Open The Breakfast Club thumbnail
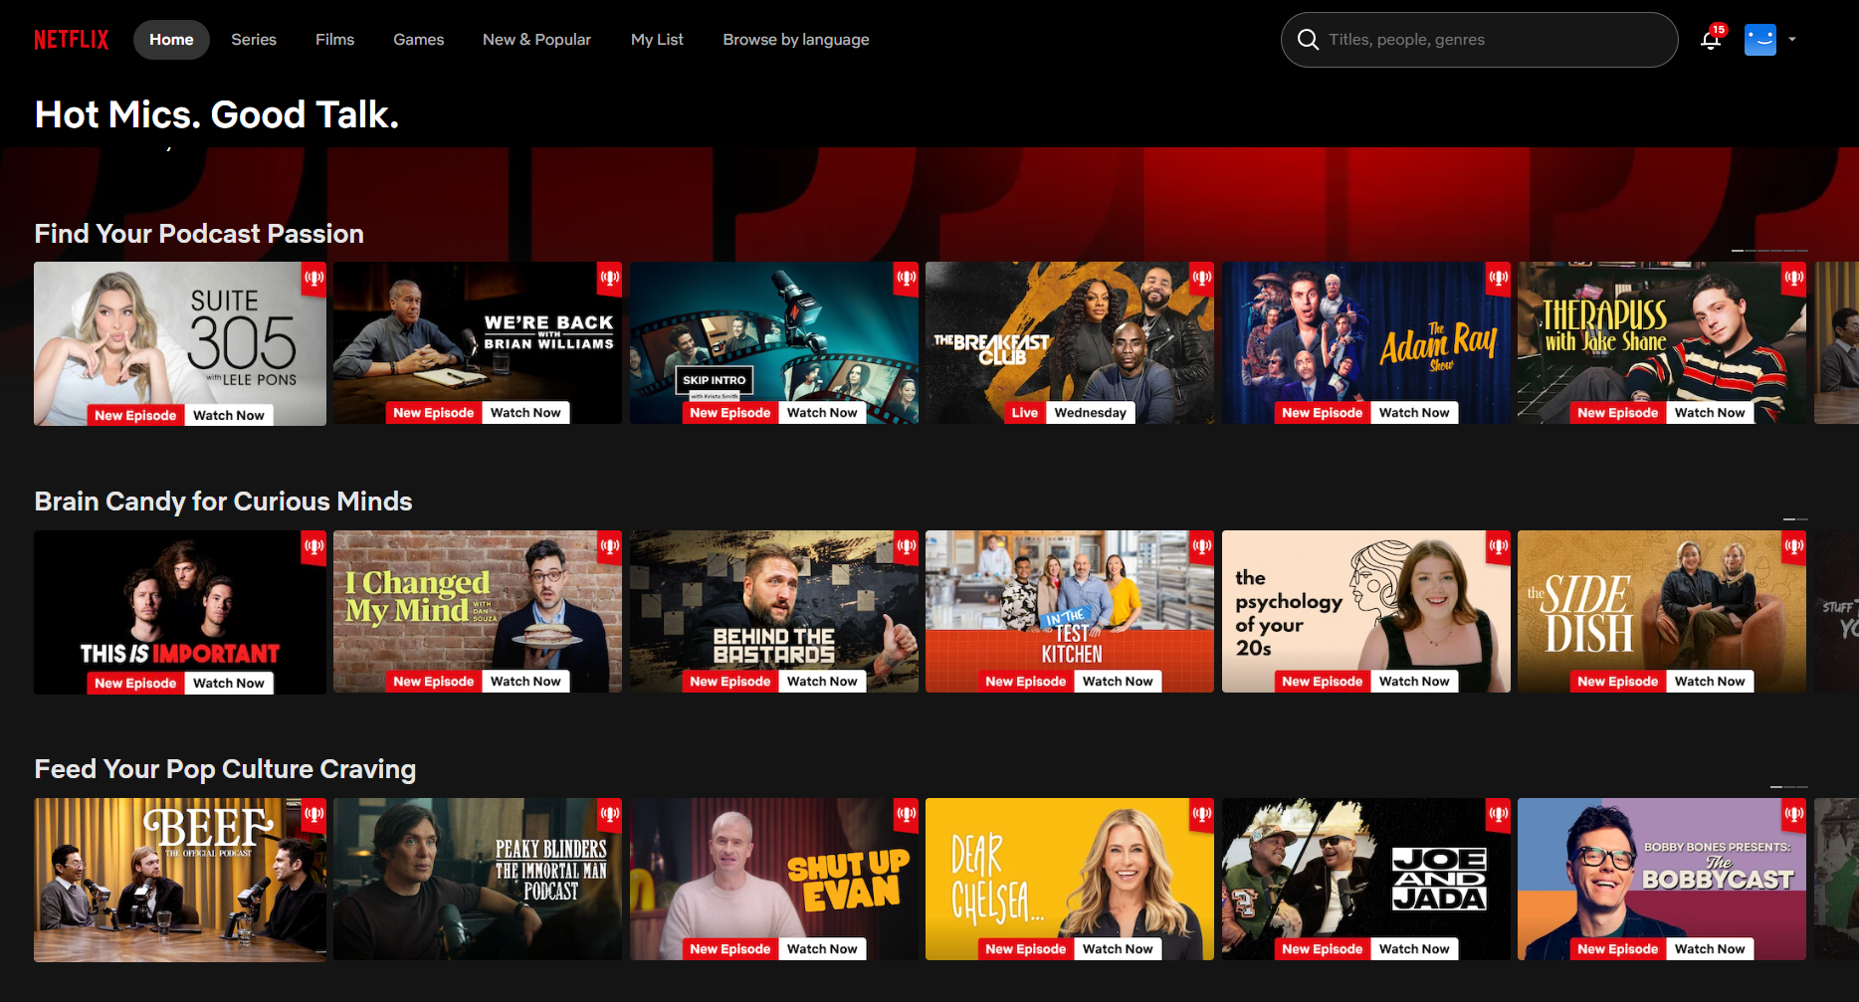The width and height of the screenshot is (1859, 1002). point(1070,342)
